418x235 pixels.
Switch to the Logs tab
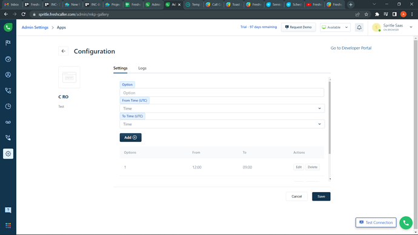coord(142,68)
